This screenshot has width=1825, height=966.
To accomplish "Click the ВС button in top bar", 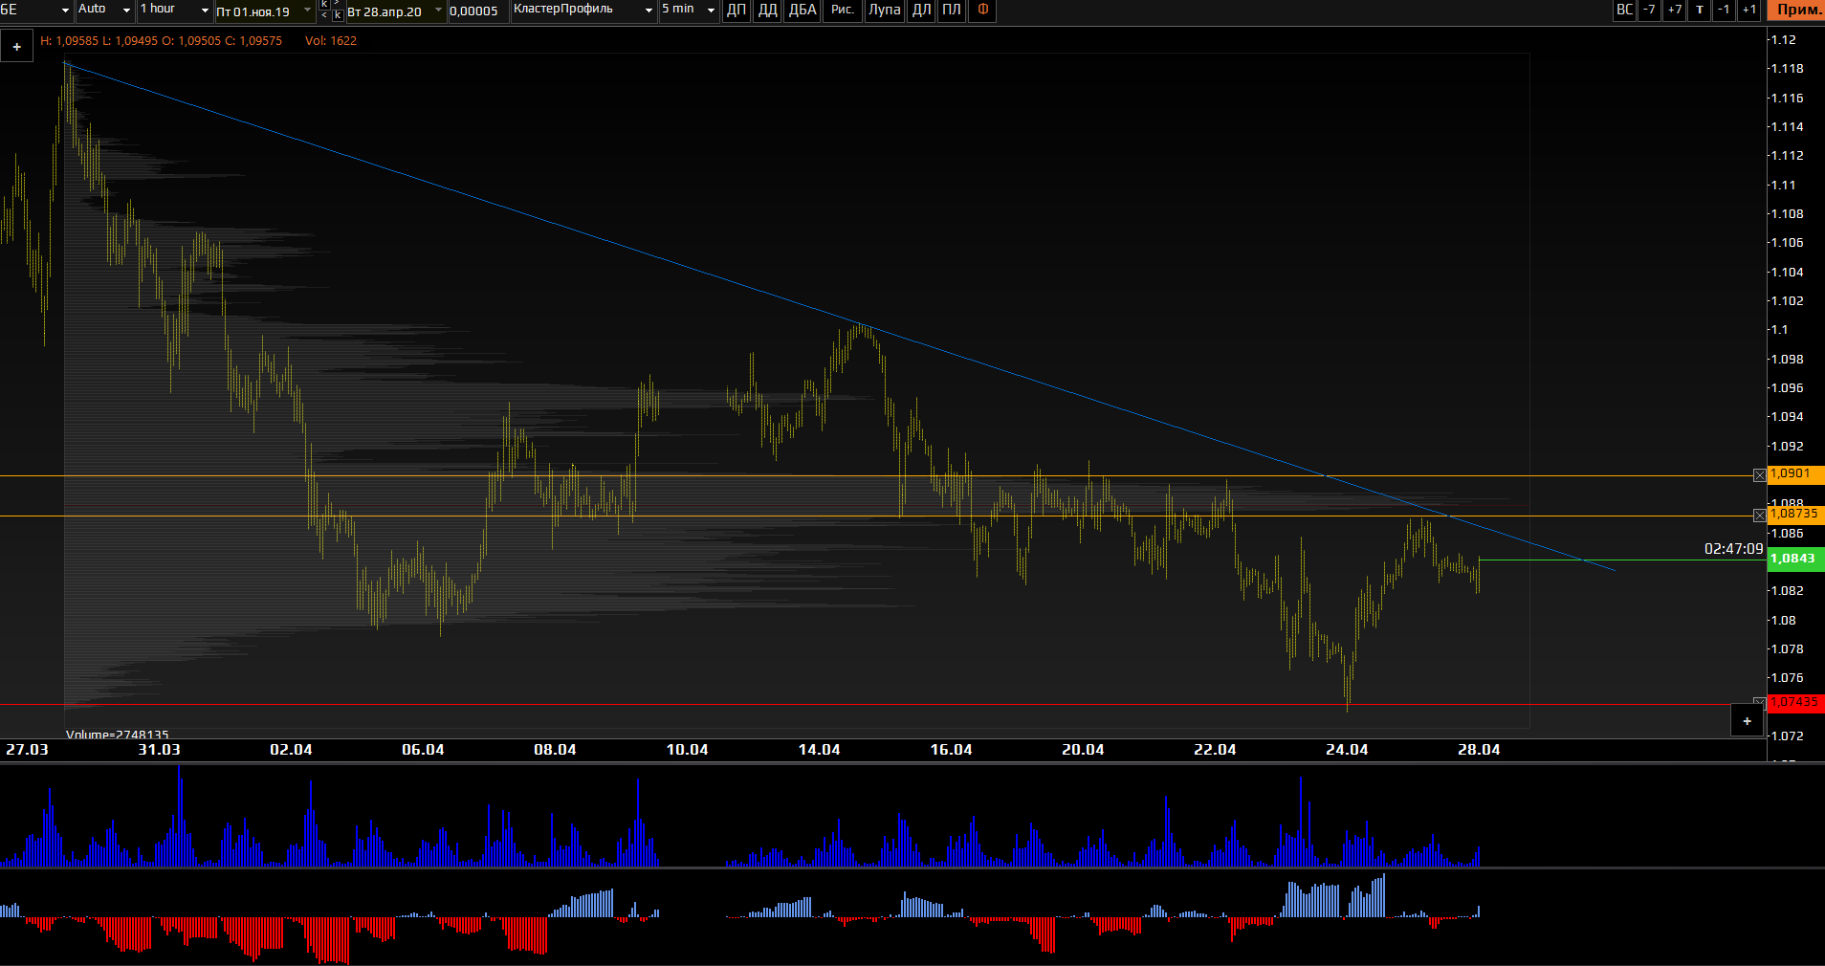I will [1624, 11].
